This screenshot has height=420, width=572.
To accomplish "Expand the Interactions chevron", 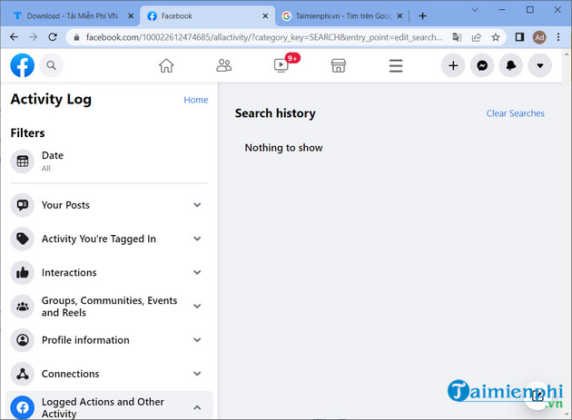I will (197, 272).
